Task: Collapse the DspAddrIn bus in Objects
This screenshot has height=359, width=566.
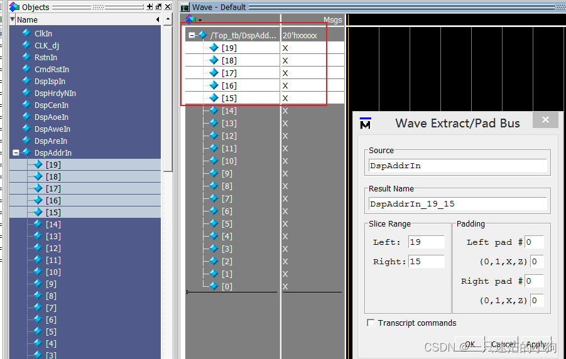Action: pyautogui.click(x=16, y=153)
